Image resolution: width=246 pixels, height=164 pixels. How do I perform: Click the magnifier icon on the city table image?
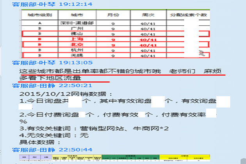(x=201, y=53)
